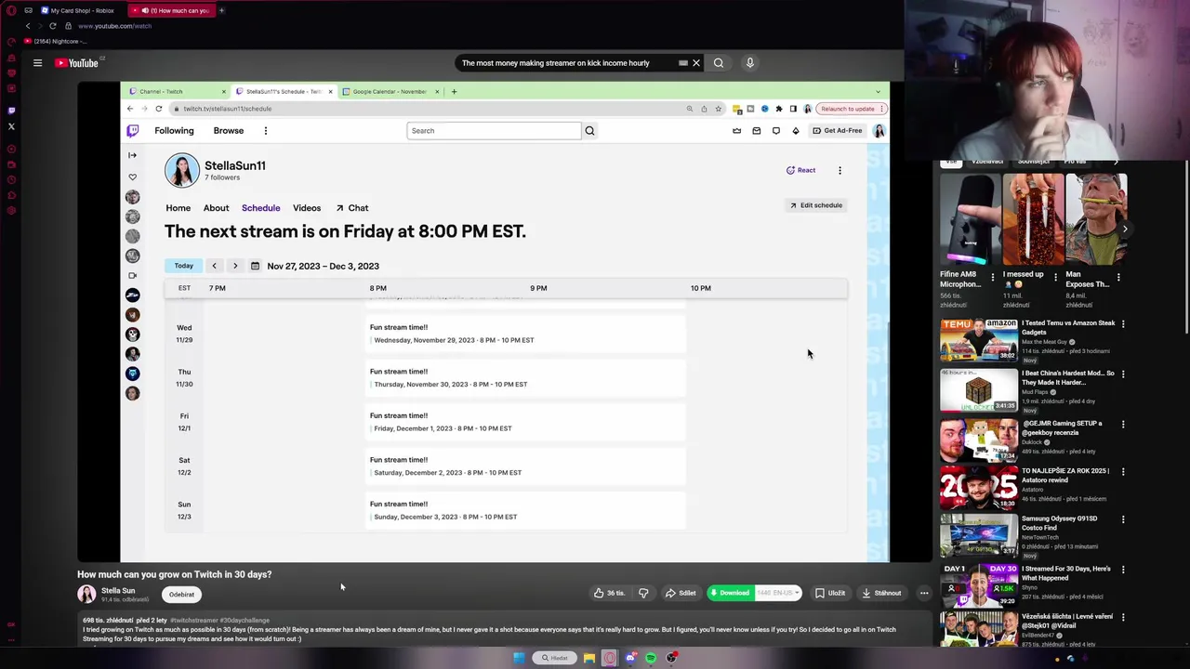
Task: Click Edit schedule button
Action: [816, 205]
